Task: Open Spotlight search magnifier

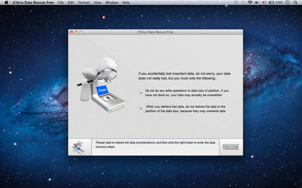Action: coord(295,3)
